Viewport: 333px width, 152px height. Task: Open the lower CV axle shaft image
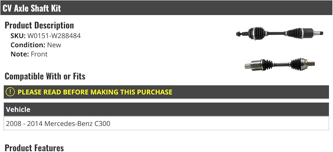pos(279,64)
